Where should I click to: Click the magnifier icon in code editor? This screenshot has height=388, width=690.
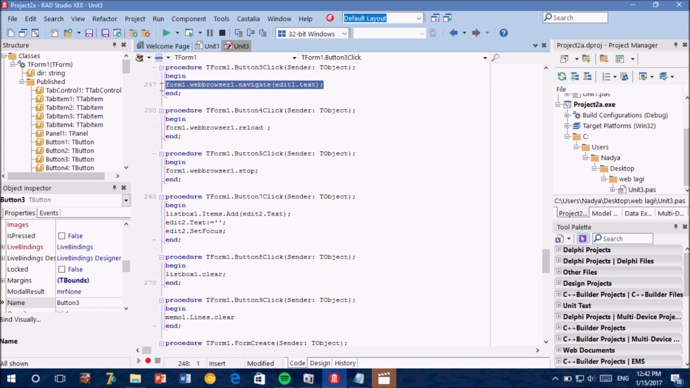tap(495, 57)
